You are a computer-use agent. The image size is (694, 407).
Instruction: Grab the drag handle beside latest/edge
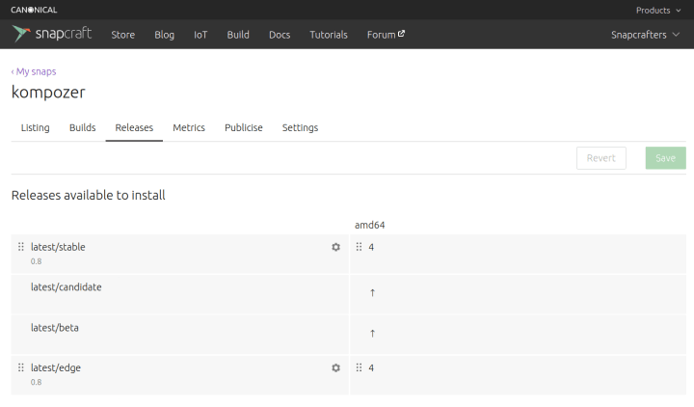21,367
